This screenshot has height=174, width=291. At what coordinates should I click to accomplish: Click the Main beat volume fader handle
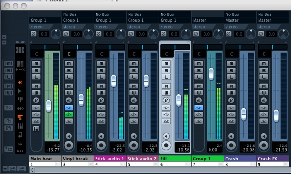click(x=48, y=106)
